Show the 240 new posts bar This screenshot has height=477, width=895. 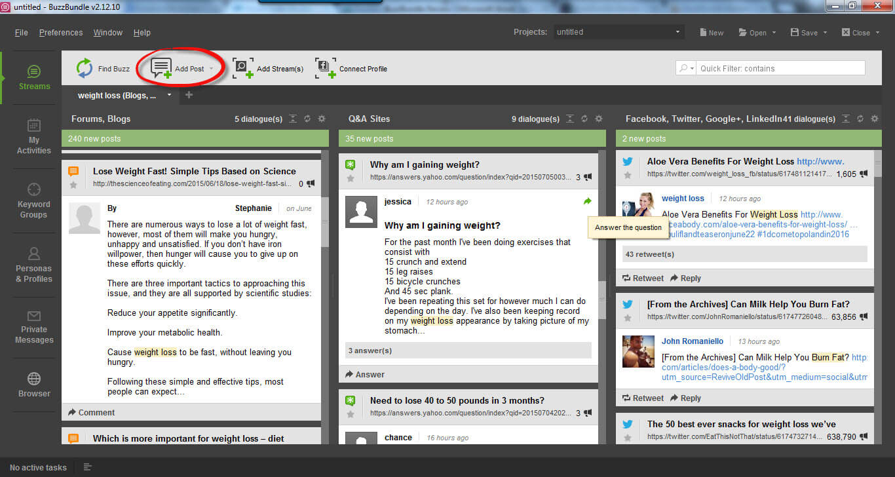tap(195, 138)
